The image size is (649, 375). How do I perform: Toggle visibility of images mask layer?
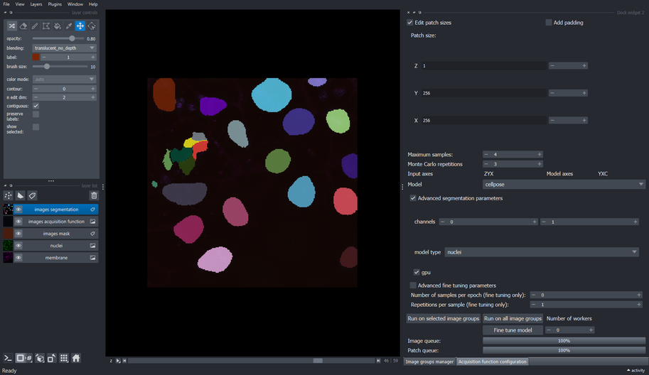tap(18, 234)
